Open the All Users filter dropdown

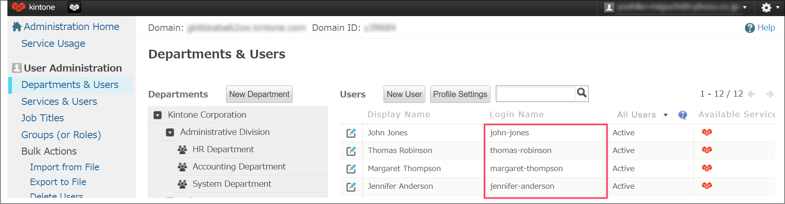(x=642, y=115)
